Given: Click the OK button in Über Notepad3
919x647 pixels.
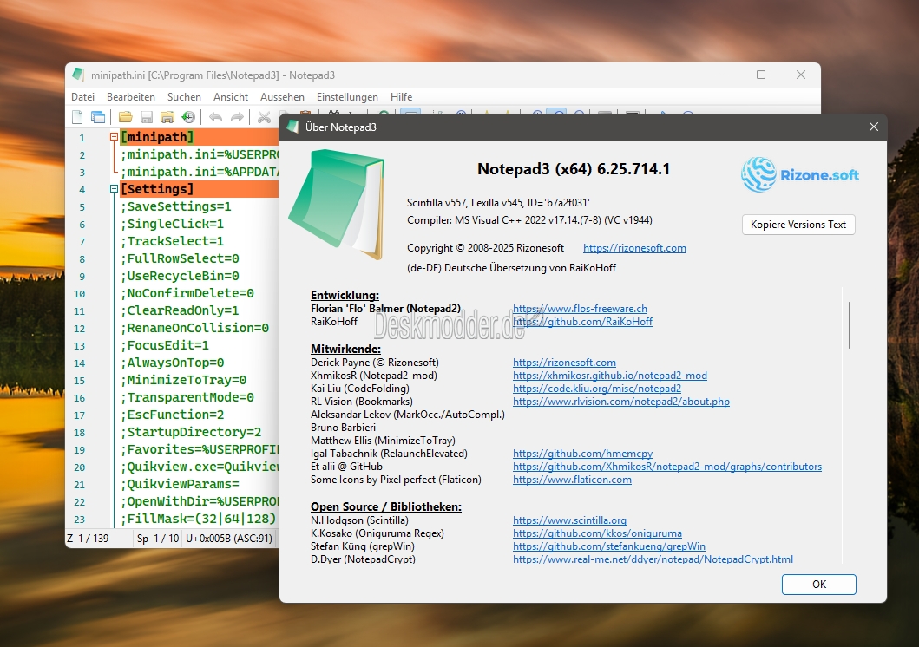Looking at the screenshot, I should click(x=819, y=585).
